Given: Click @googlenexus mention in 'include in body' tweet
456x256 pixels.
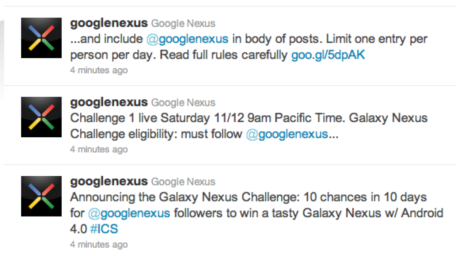Looking at the screenshot, I should click(x=187, y=39).
